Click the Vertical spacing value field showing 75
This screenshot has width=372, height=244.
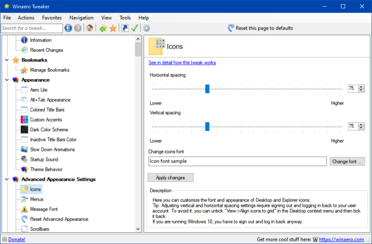[x=353, y=126]
